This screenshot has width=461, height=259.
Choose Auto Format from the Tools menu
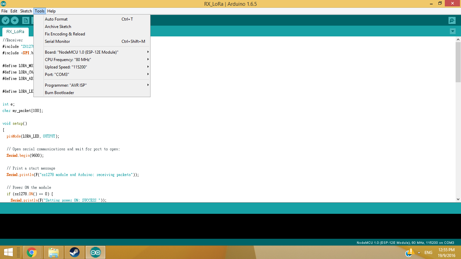click(x=56, y=19)
